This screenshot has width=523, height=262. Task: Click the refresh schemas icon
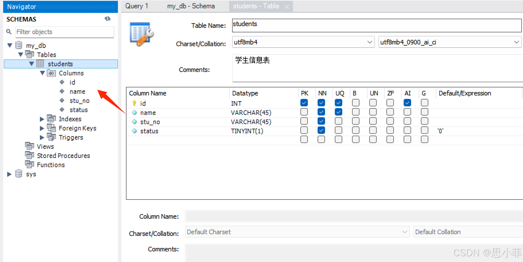click(x=108, y=19)
